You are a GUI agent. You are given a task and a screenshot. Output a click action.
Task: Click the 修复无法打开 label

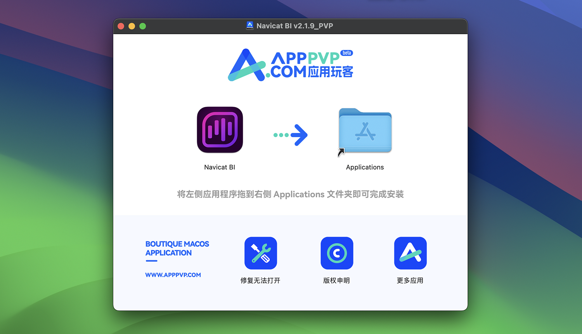coord(260,280)
